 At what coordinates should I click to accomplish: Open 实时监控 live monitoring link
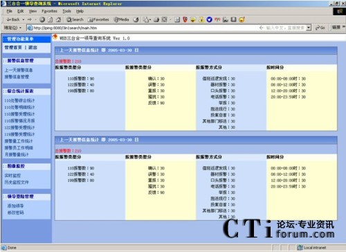point(12,176)
